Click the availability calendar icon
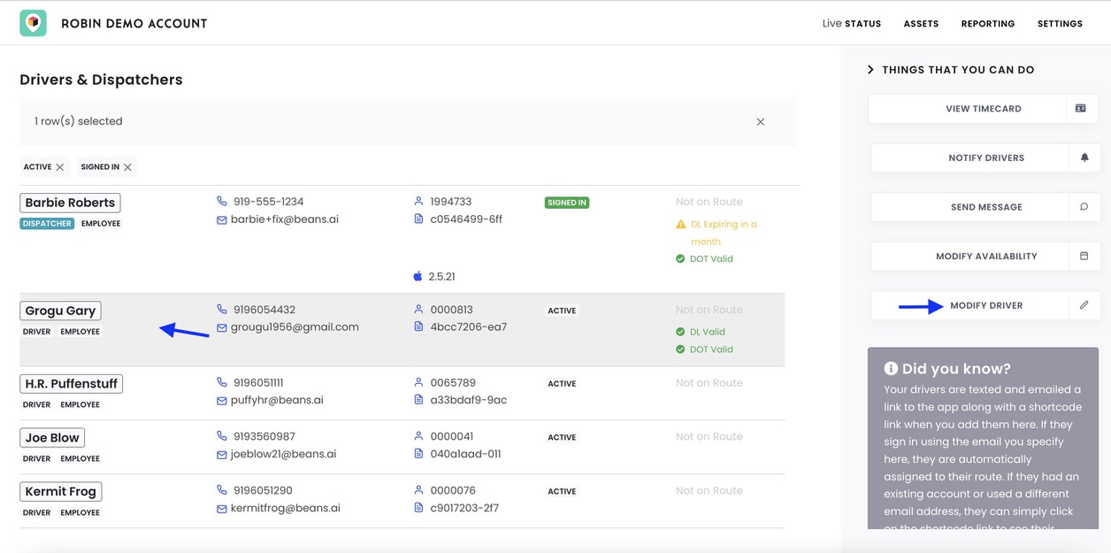Viewport: 1111px width, 553px height. click(x=1084, y=257)
